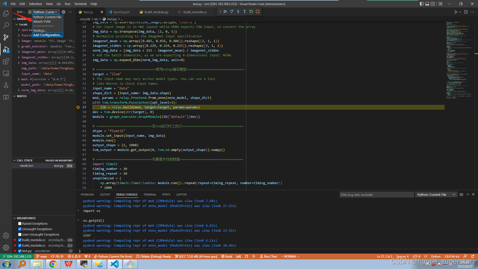Step Out in debug toolbar
The image size is (478, 269).
tap(245, 12)
